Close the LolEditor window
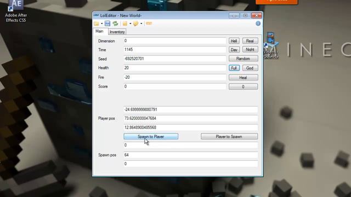The width and height of the screenshot is (351, 197). (257, 15)
